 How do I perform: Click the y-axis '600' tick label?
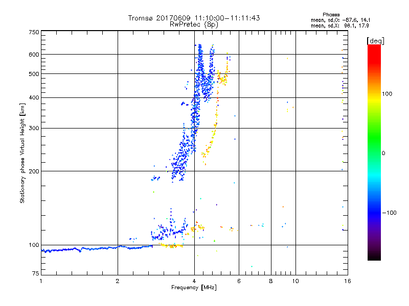click(x=34, y=55)
